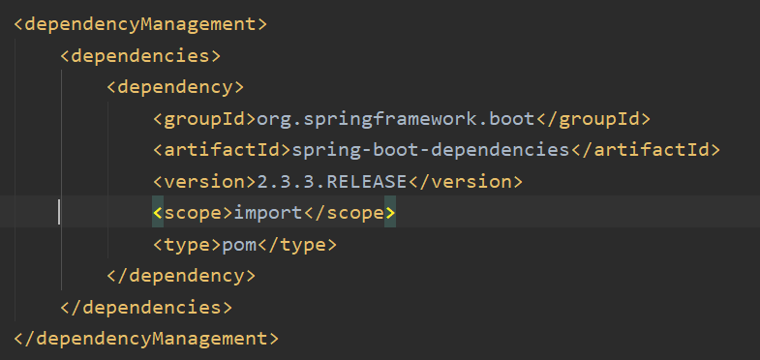Click the spring-boot-dependencies artifact name
The height and width of the screenshot is (360, 760).
pos(431,150)
